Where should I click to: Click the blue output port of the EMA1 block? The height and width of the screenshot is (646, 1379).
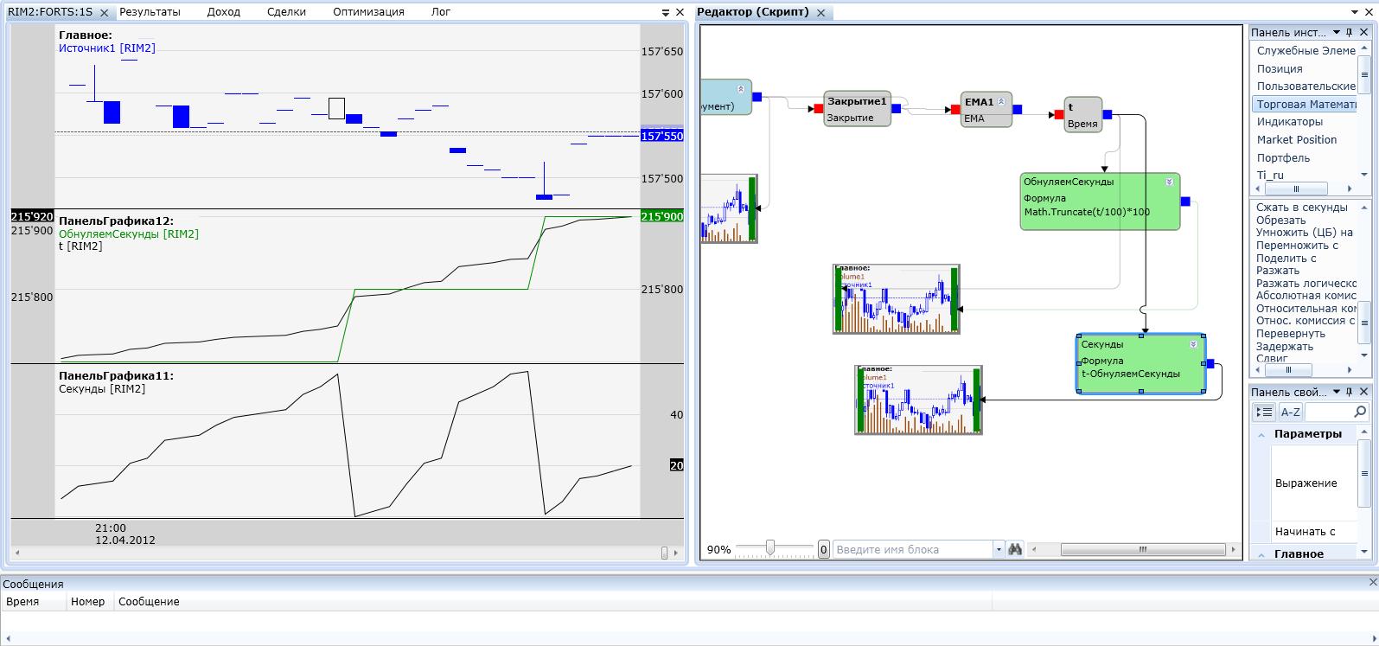[x=1018, y=110]
